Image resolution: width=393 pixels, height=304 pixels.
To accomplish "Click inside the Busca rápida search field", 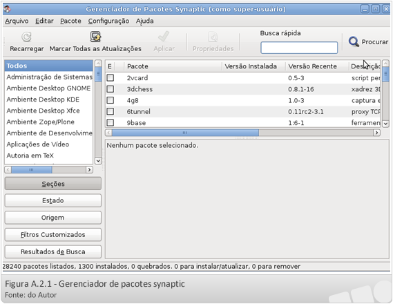I will click(x=299, y=48).
